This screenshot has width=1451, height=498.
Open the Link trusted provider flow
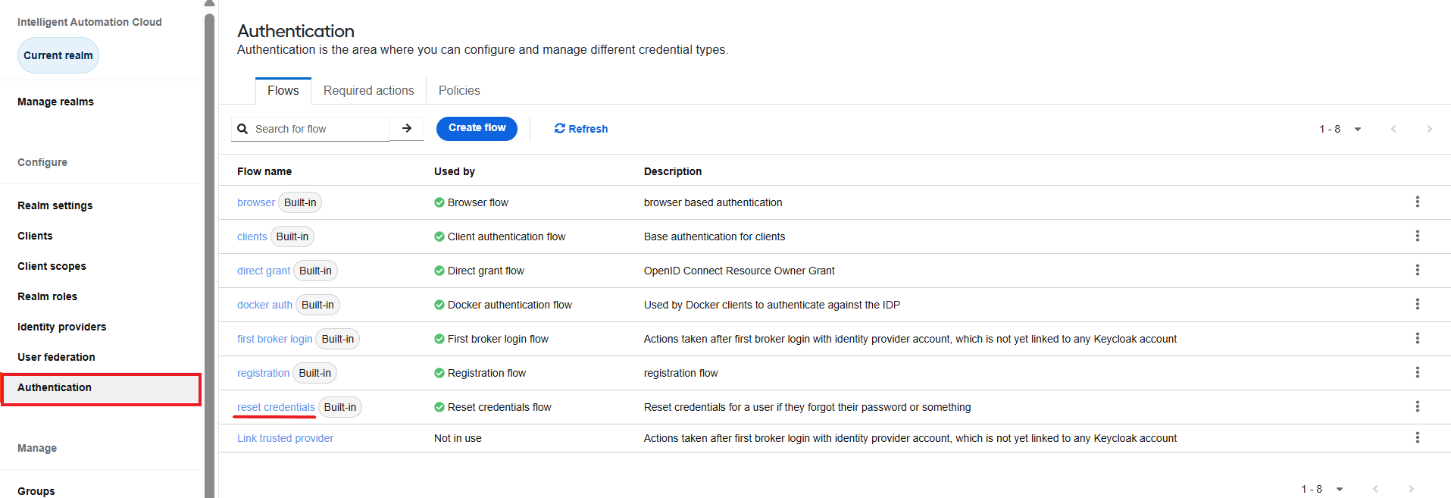point(285,438)
